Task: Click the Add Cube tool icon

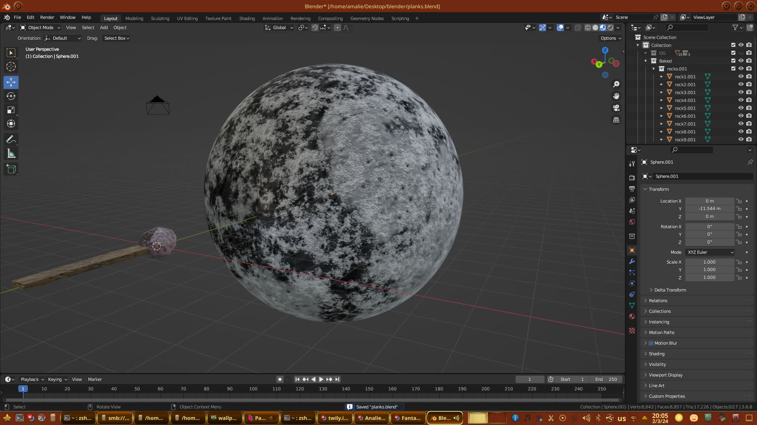Action: tap(11, 169)
